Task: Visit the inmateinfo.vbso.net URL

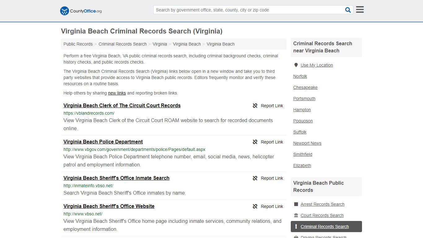Action: [88, 186]
